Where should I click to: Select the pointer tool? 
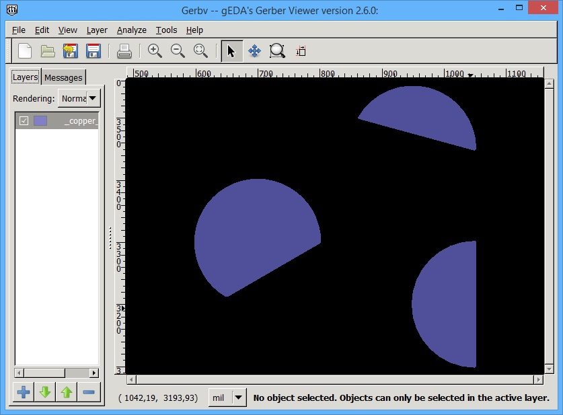click(231, 51)
